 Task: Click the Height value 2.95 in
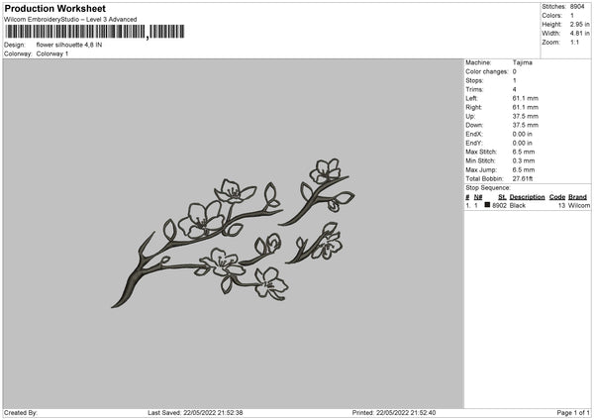coord(579,24)
